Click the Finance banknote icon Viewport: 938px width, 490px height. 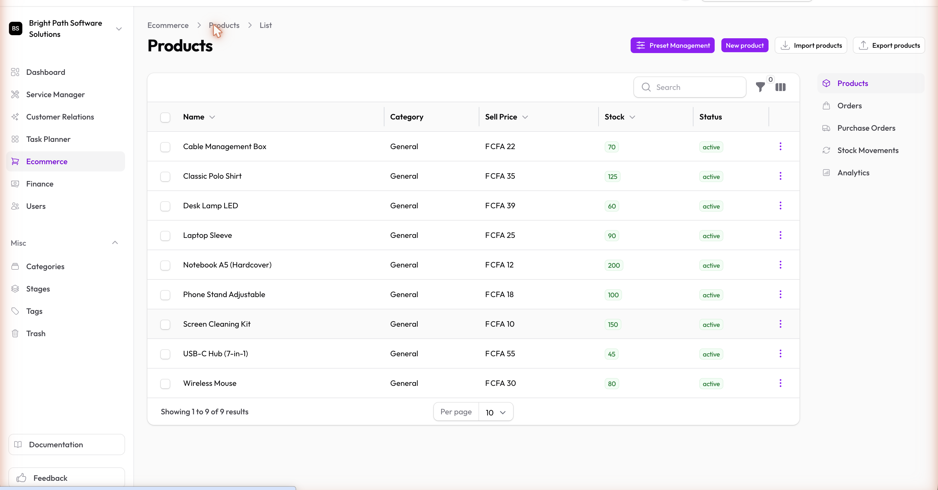pos(15,183)
